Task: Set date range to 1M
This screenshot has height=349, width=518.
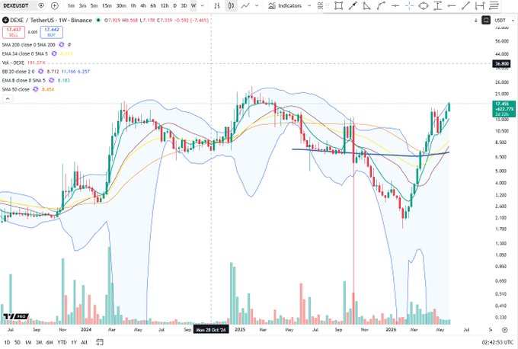Action: click(28, 342)
